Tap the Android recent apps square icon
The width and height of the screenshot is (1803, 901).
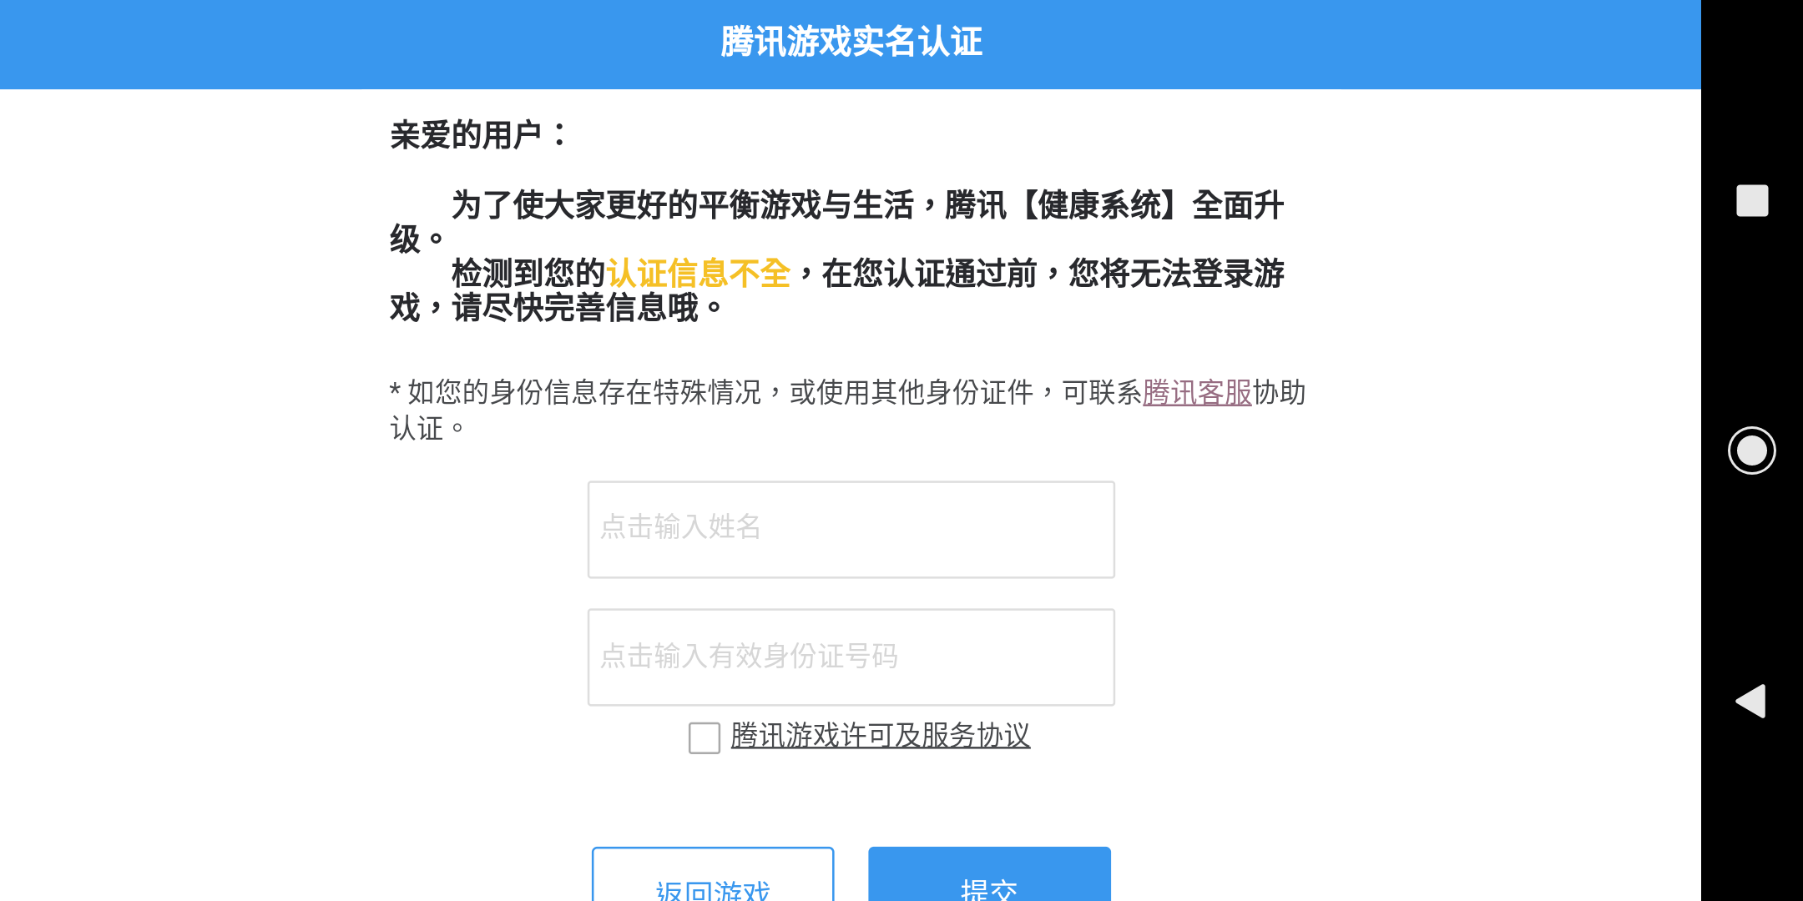click(1752, 200)
